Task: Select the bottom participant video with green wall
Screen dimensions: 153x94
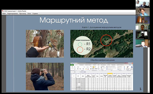Action: [143, 43]
